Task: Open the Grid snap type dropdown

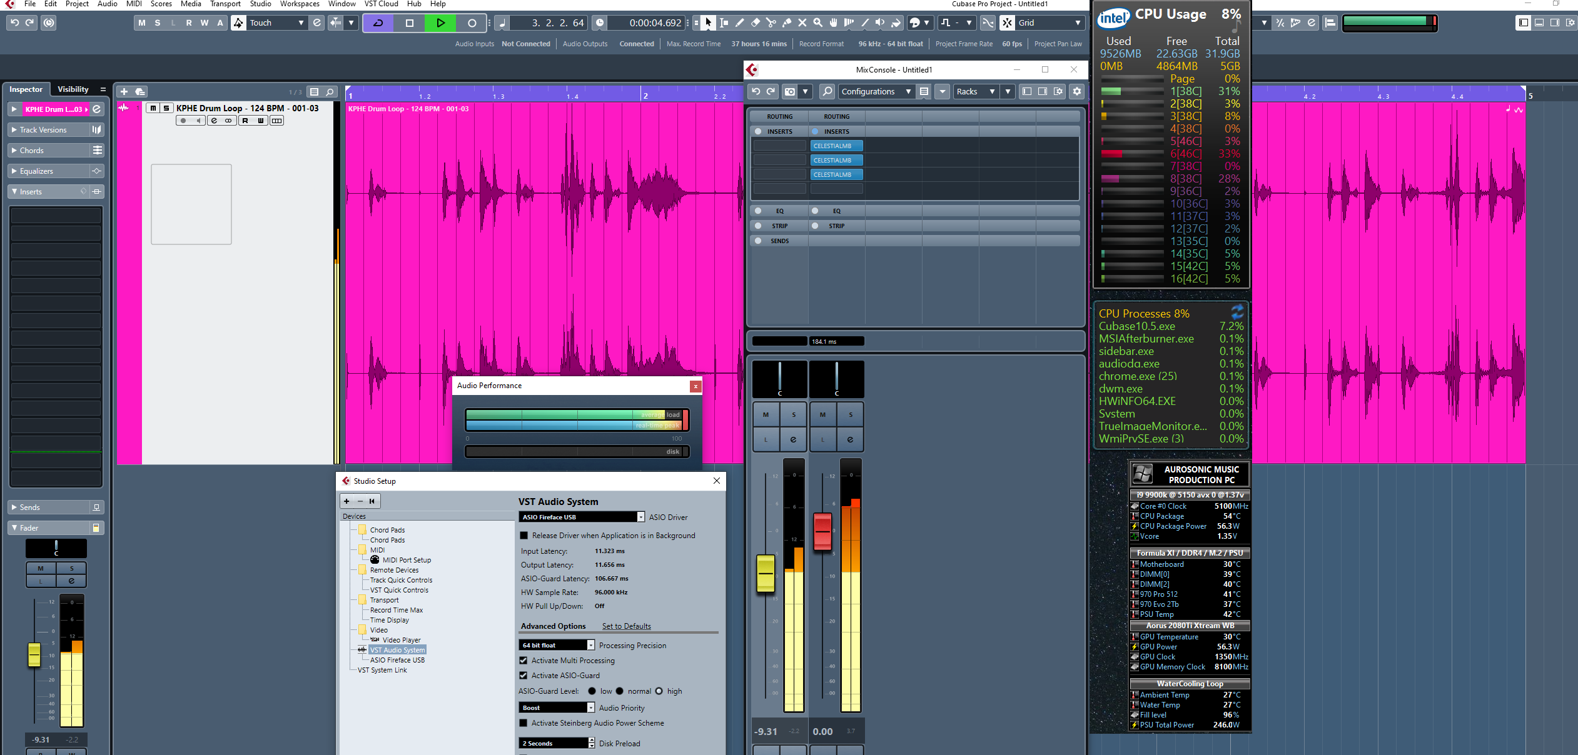Action: 1049,23
